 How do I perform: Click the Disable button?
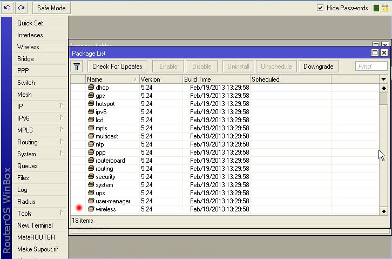[x=202, y=67]
